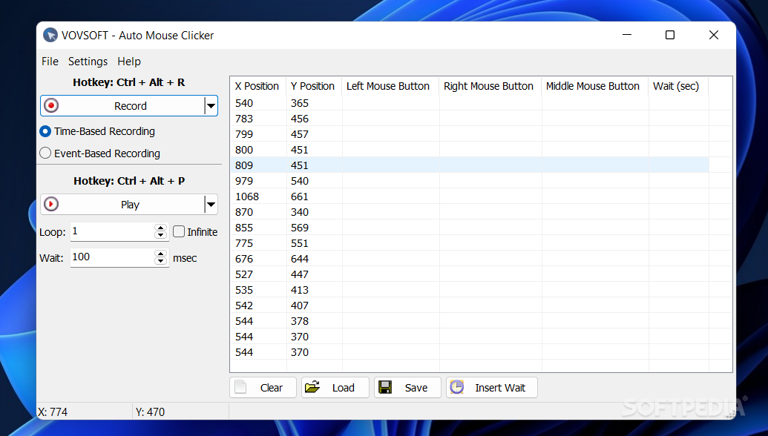The height and width of the screenshot is (436, 768).
Task: Focus the Wait msec input field
Action: coord(112,257)
